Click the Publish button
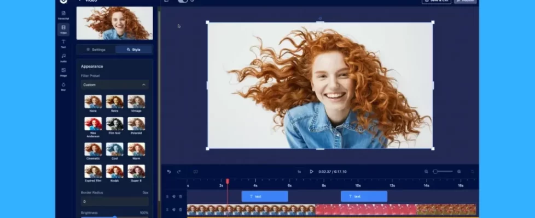The height and width of the screenshot is (218, 535). pyautogui.click(x=465, y=1)
